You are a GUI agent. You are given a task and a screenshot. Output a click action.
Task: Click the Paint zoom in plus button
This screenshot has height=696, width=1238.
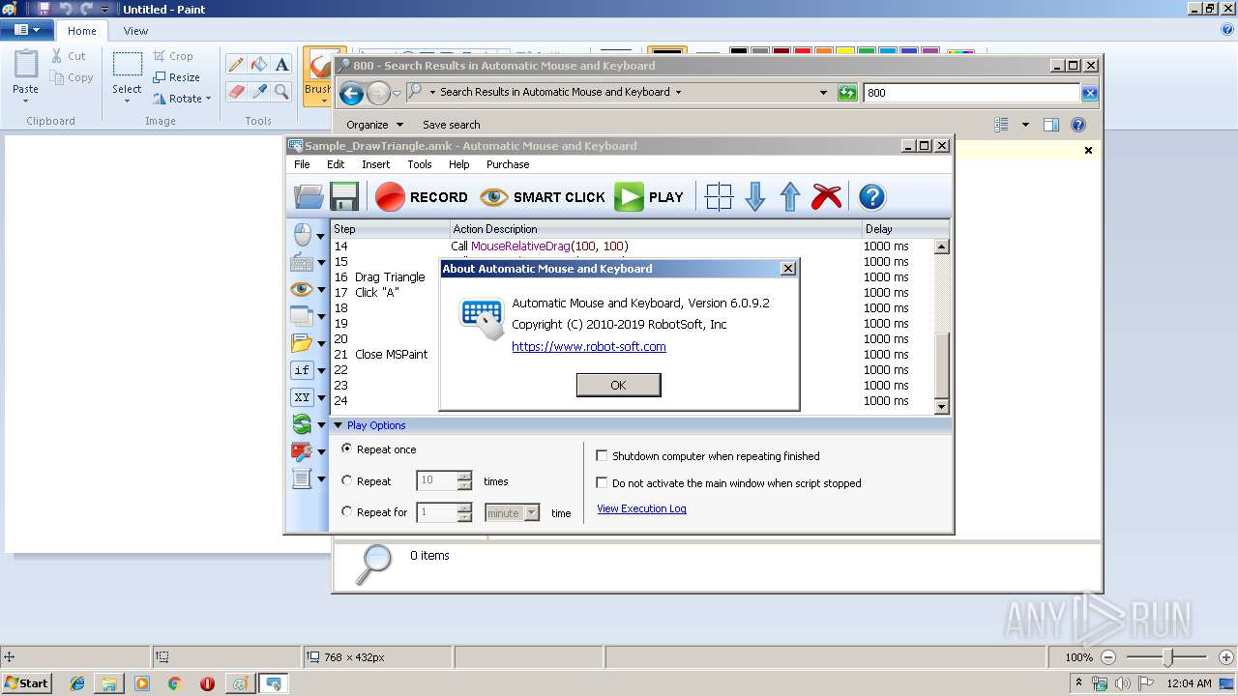(1225, 657)
